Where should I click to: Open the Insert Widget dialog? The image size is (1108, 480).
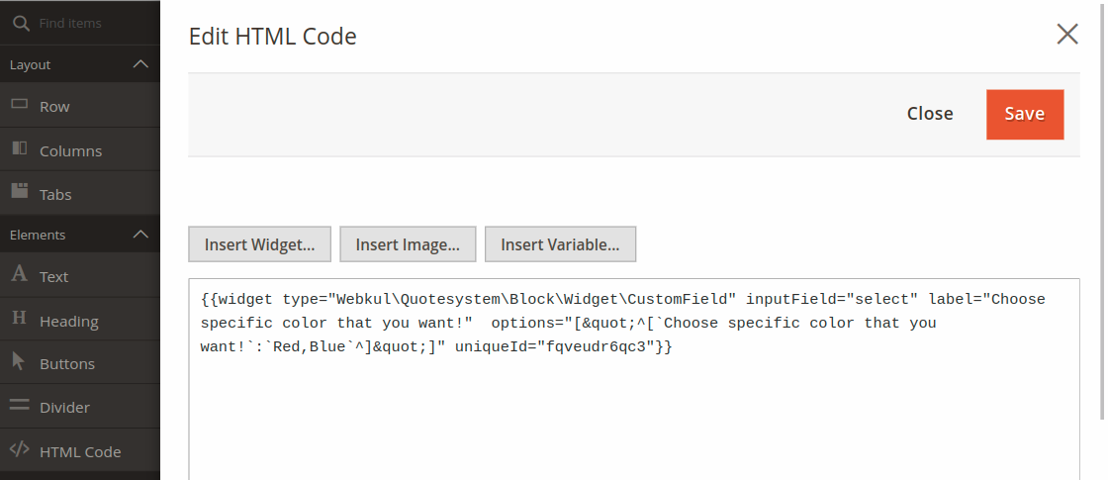click(259, 244)
